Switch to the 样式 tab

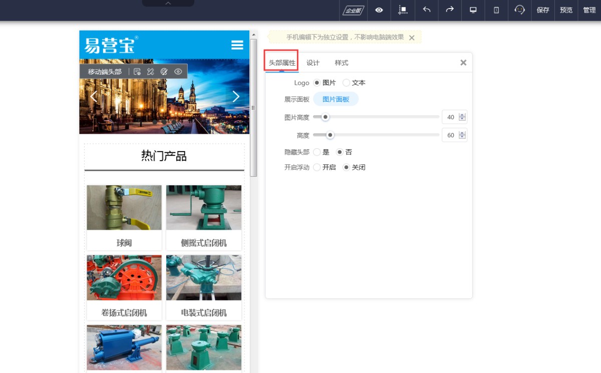[342, 63]
